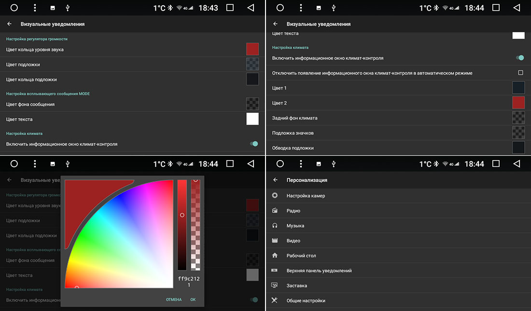The height and width of the screenshot is (311, 531).
Task: Open the Настройка камер menu entry
Action: [x=399, y=196]
